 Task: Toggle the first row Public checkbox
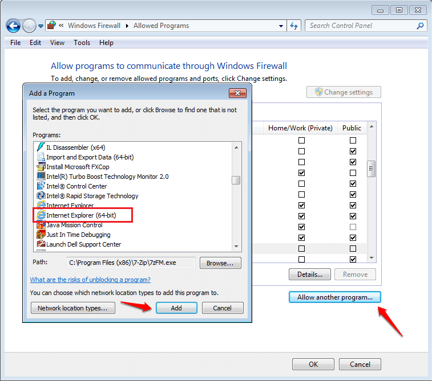pos(353,141)
